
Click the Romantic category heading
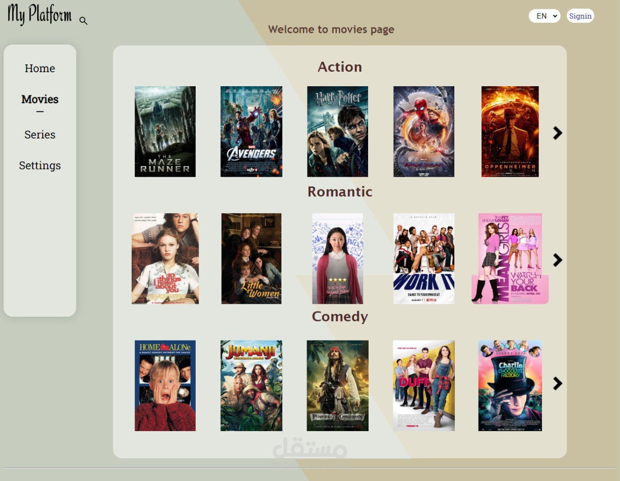point(340,192)
